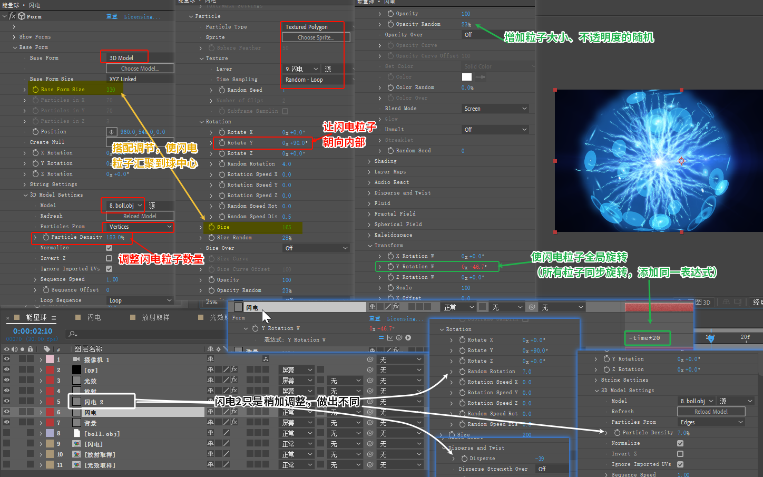The width and height of the screenshot is (763, 477).
Task: Open the Blend Mode Screen dropdown
Action: point(495,109)
